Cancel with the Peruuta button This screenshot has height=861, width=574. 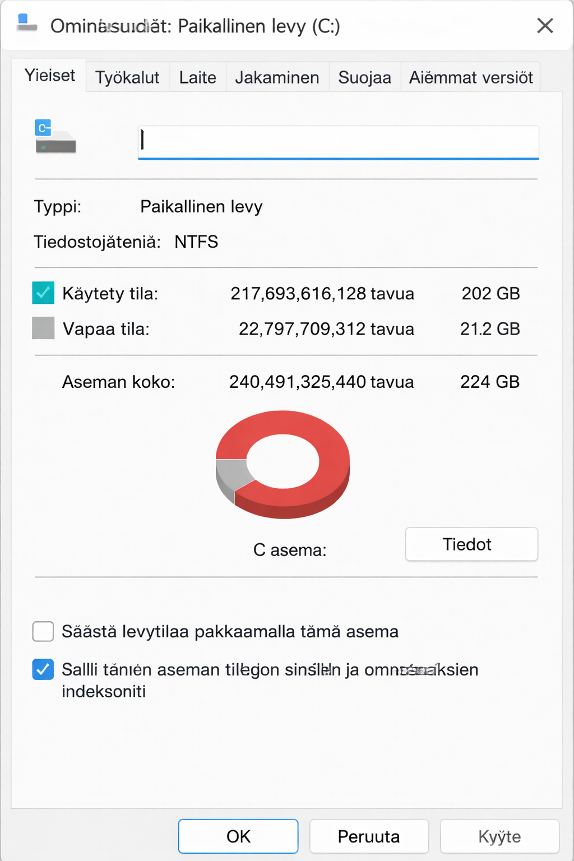(x=369, y=836)
